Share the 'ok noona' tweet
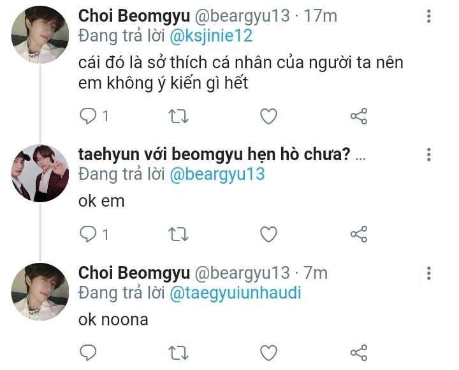The image size is (459, 370). [x=359, y=352]
